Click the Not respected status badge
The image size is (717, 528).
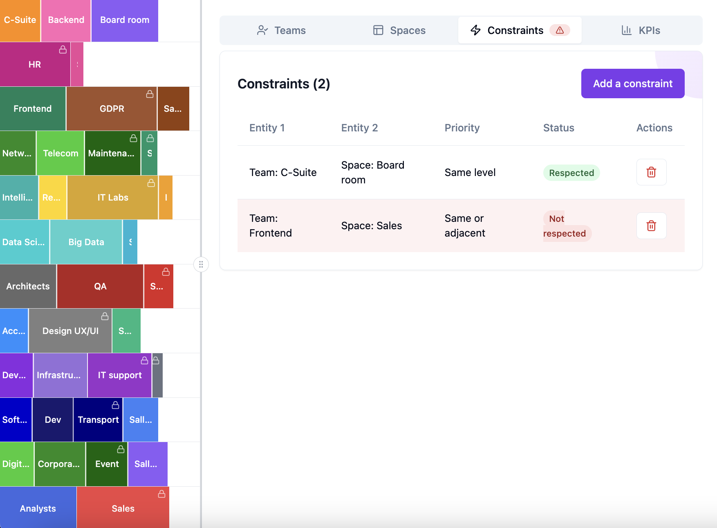pos(566,226)
